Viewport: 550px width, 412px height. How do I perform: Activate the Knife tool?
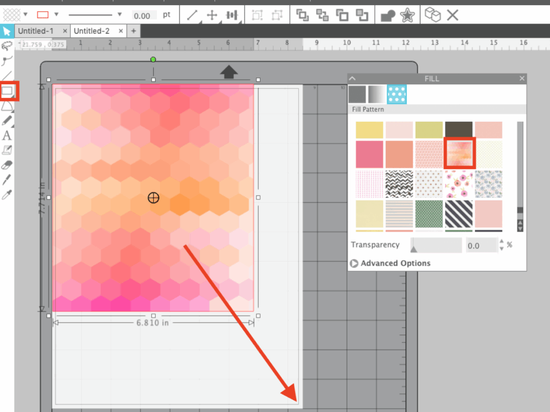[7, 180]
